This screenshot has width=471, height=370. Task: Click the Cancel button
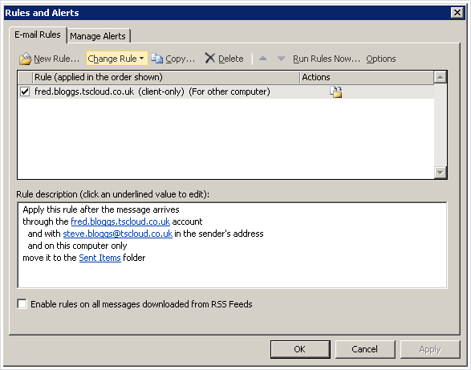click(x=364, y=349)
